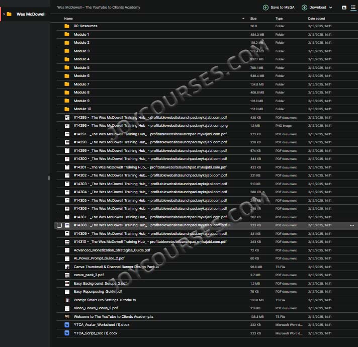Expand the Wes McDowell tree folder

4,14
